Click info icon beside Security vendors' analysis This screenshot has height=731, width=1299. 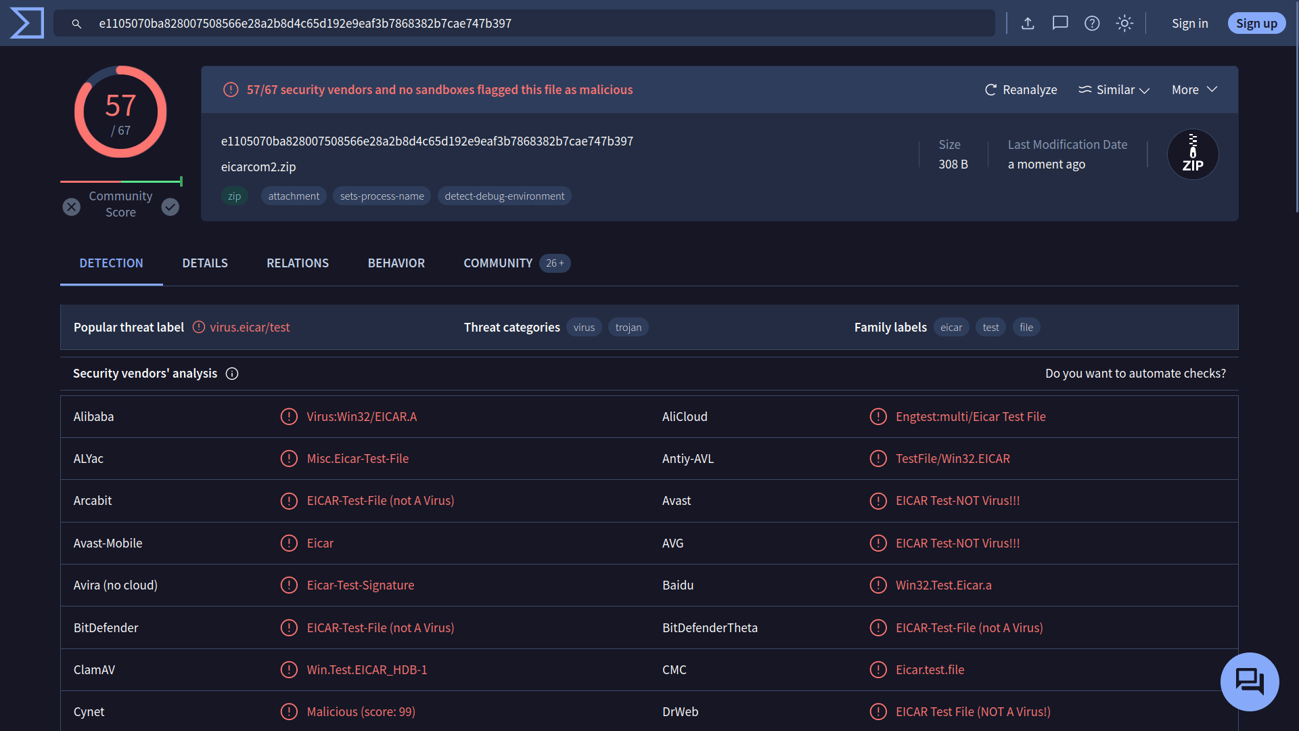(232, 374)
